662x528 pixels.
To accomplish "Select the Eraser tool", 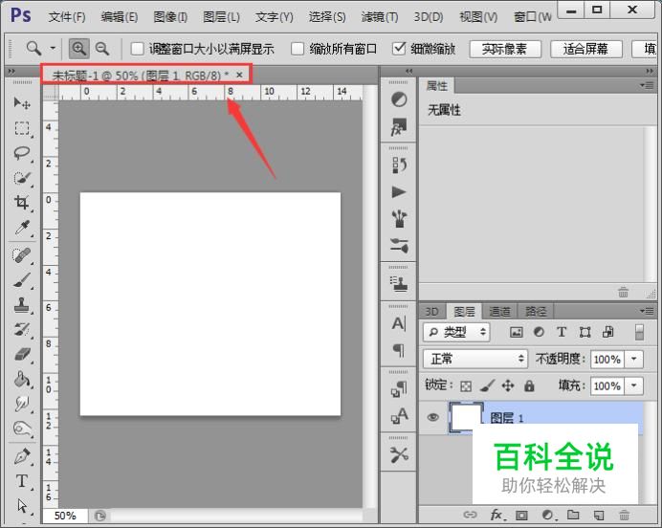I will pyautogui.click(x=22, y=354).
